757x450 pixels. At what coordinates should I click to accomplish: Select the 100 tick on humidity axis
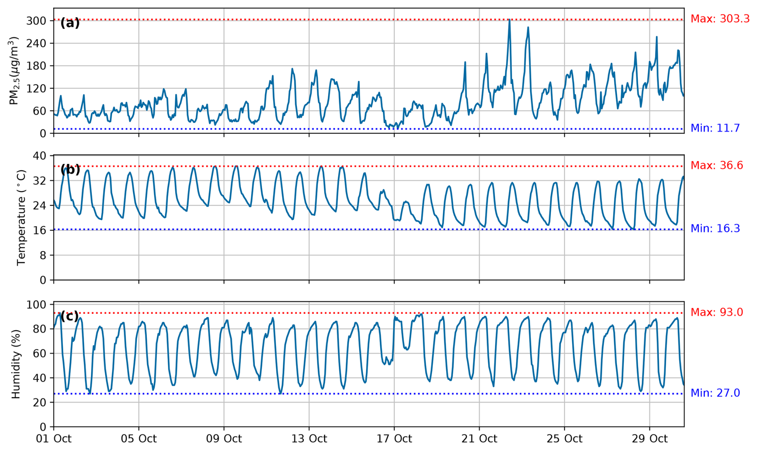36,305
